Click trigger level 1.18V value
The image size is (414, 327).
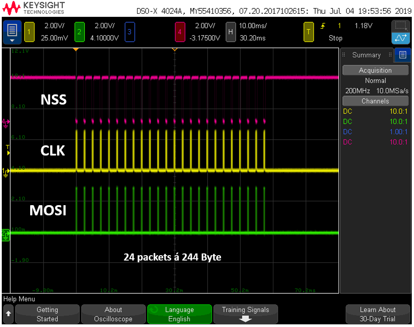(363, 26)
